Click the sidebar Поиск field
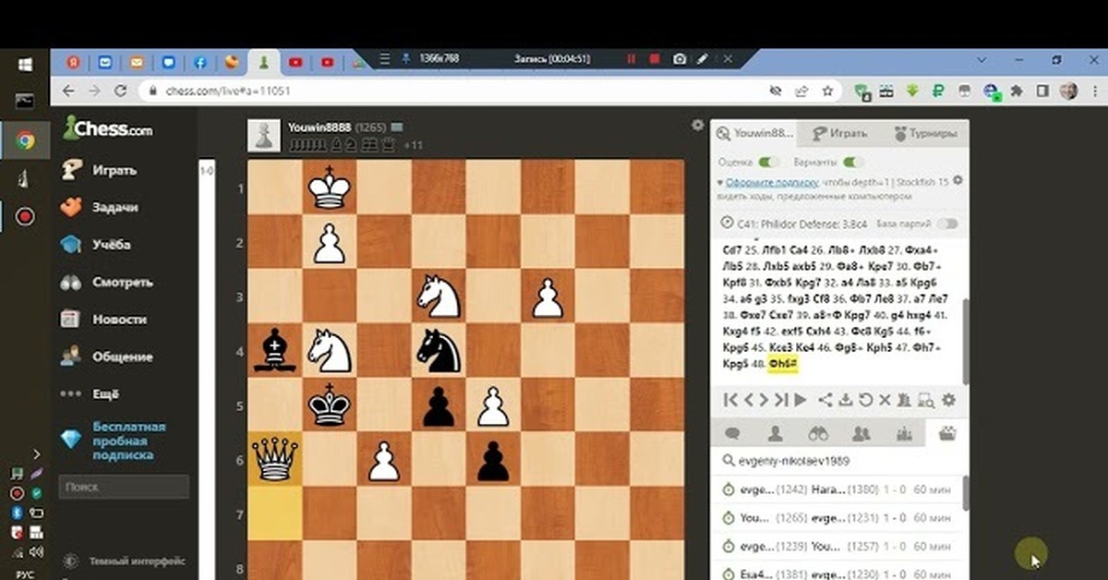Viewport: 1108px width, 580px height. pos(124,487)
